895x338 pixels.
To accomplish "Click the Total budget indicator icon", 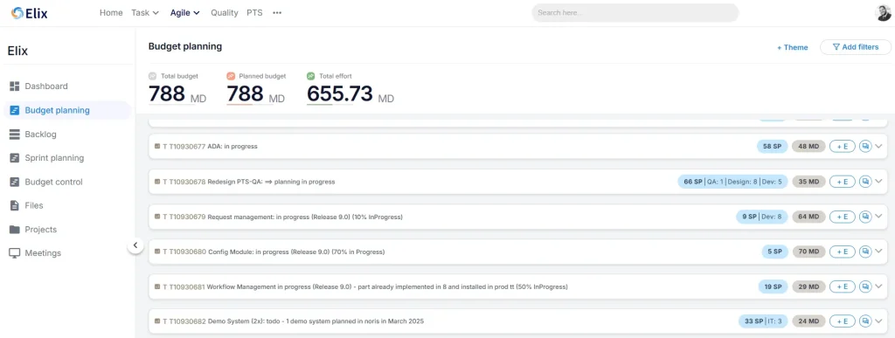I will coord(152,76).
